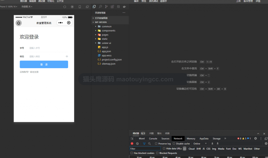The height and width of the screenshot is (158, 268).
Task: Open the extensions grid icon
Action: [112, 7]
